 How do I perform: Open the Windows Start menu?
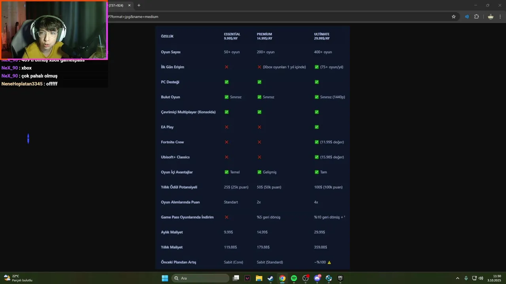165,278
